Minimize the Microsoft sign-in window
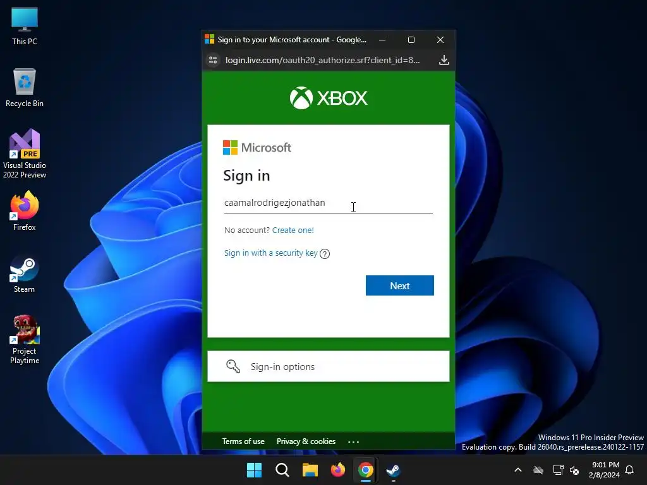 point(382,40)
